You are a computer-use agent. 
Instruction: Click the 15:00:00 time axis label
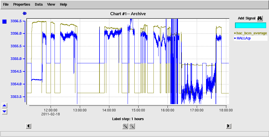pyautogui.click(x=138, y=110)
